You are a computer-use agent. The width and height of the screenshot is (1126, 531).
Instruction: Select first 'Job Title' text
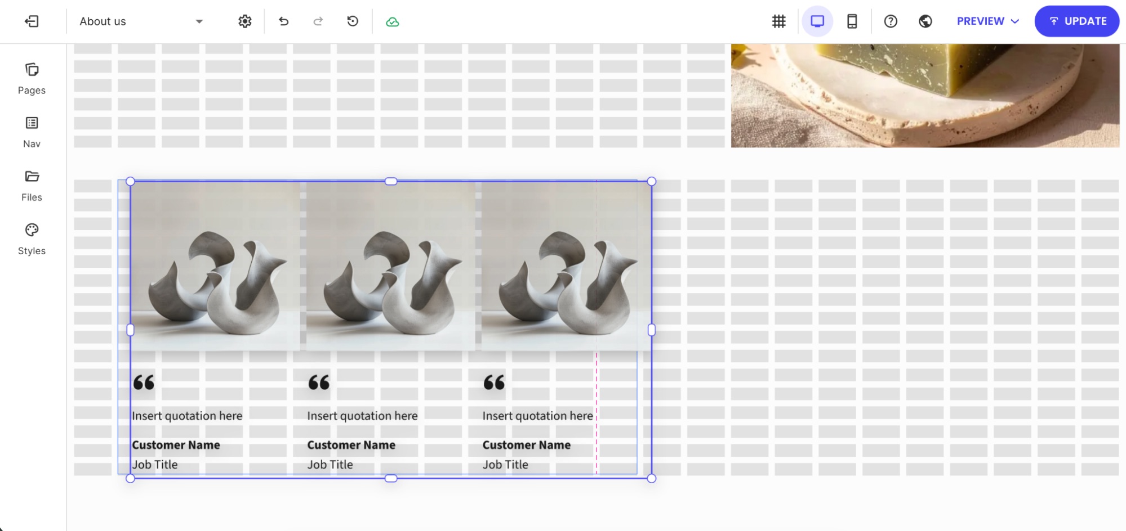pos(155,465)
